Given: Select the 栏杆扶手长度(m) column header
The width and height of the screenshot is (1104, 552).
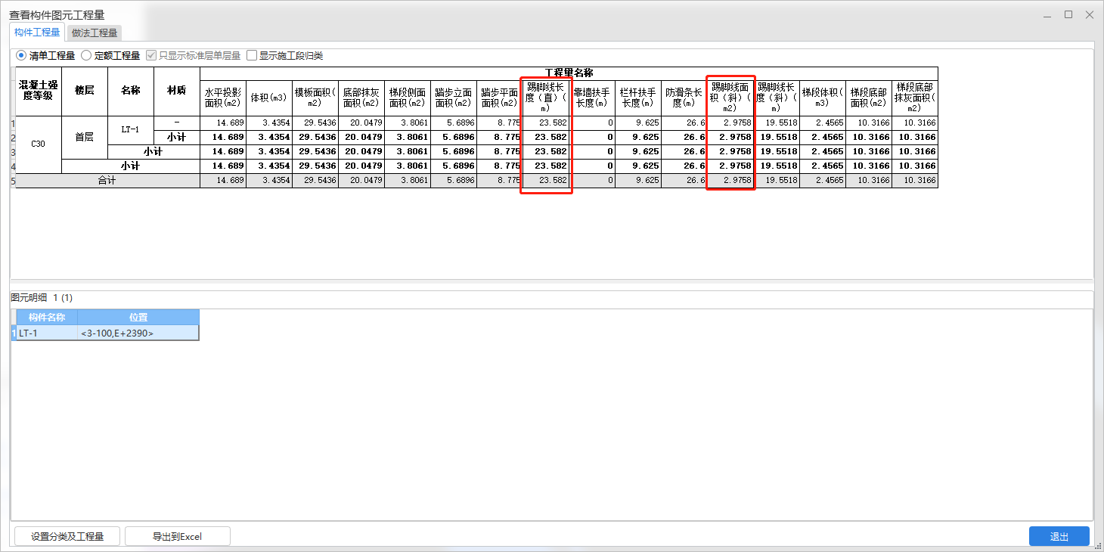Looking at the screenshot, I should point(638,98).
